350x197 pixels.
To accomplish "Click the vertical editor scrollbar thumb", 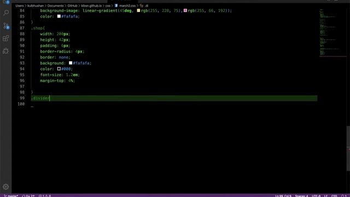I will (348, 148).
